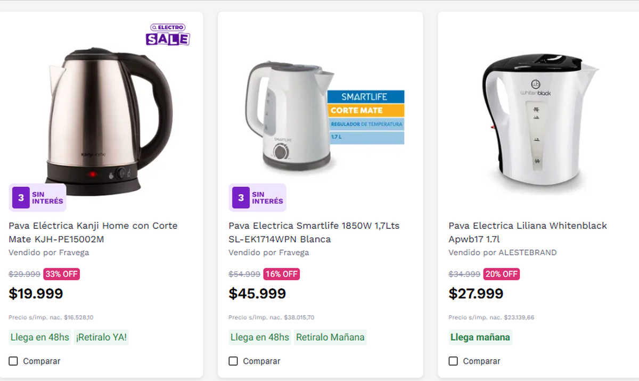This screenshot has height=381, width=639.
Task: Open the Smartlife SL-EK1714WPN product listing
Action: 313,233
